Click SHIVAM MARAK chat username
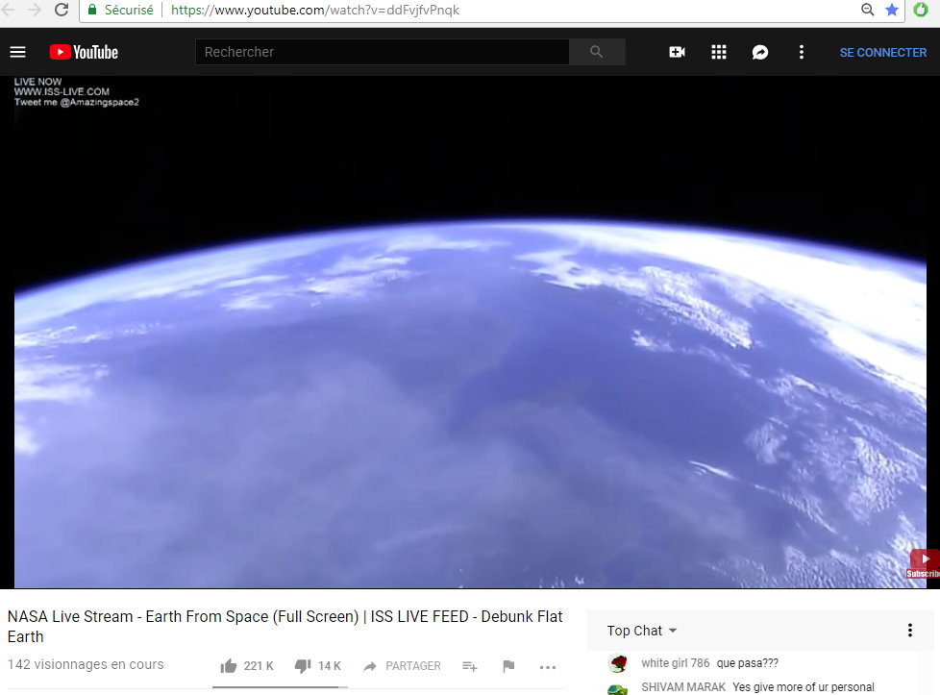 pyautogui.click(x=683, y=687)
